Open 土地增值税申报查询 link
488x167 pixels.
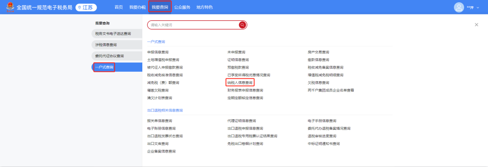163,60
